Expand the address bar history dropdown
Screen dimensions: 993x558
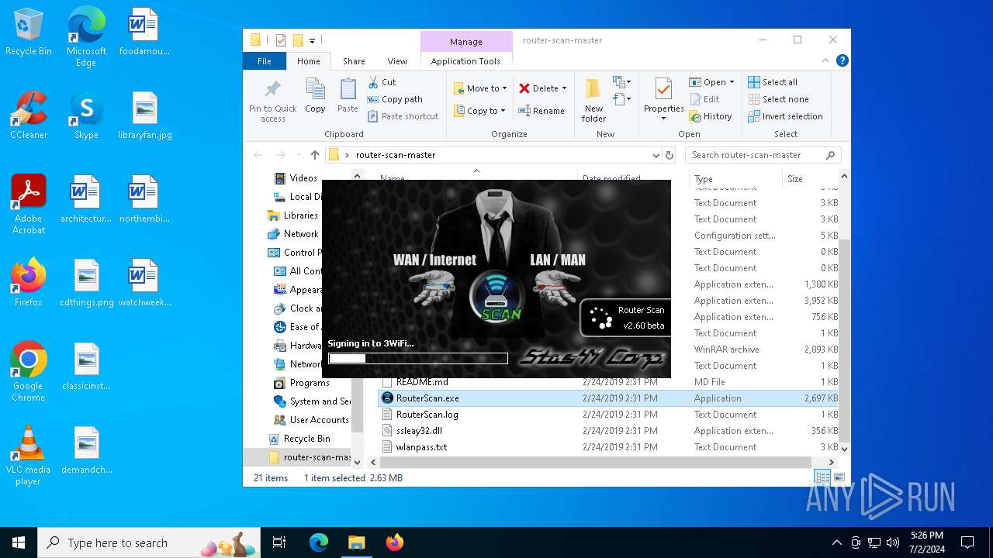pos(656,155)
